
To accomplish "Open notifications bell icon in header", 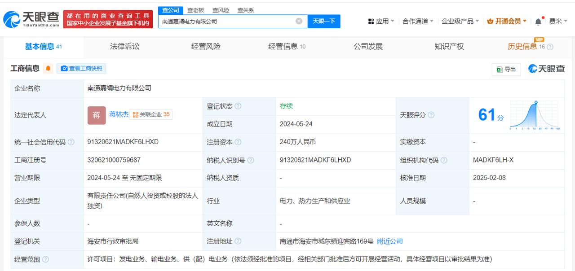I will (x=538, y=22).
